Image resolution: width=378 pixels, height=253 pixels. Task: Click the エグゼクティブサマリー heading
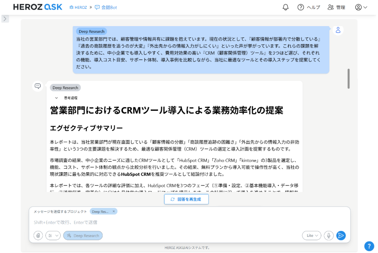tap(86, 128)
